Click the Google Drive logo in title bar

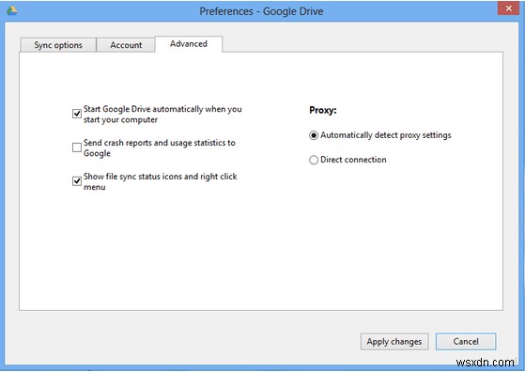pyautogui.click(x=12, y=10)
